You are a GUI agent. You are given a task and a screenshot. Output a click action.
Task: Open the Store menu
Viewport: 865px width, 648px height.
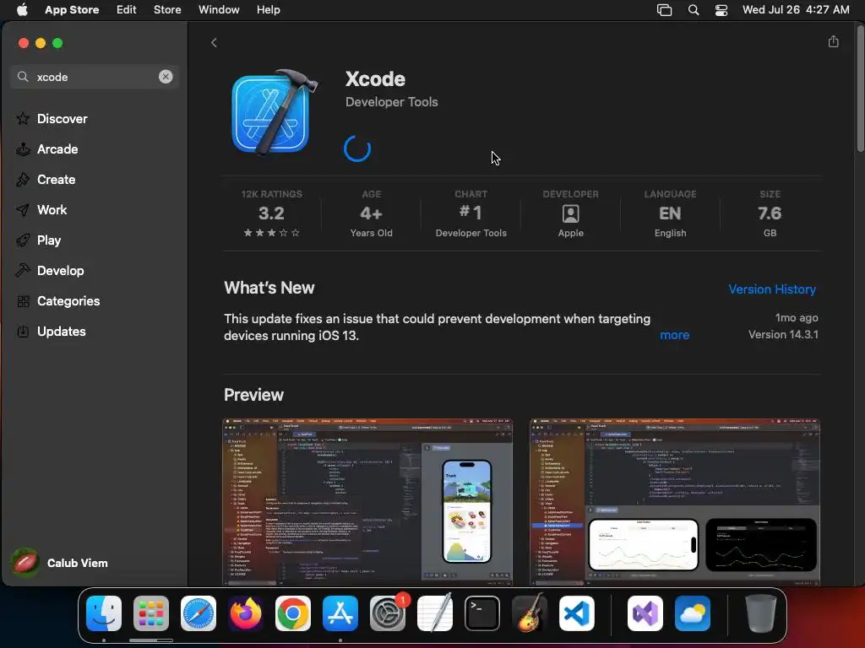167,9
